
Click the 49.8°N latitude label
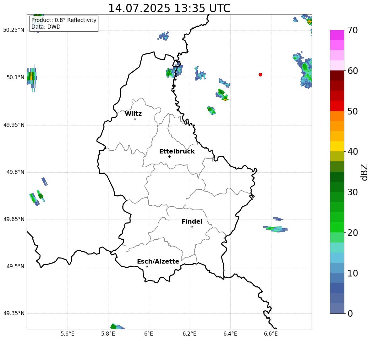[15, 172]
